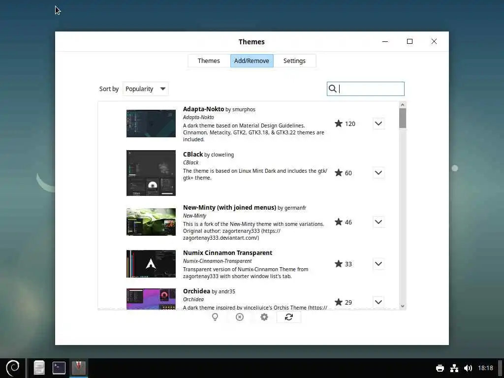Click the clock showing 18:18

tap(485, 368)
